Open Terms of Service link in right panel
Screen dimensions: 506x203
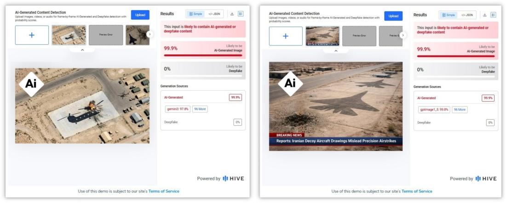tap(417, 191)
